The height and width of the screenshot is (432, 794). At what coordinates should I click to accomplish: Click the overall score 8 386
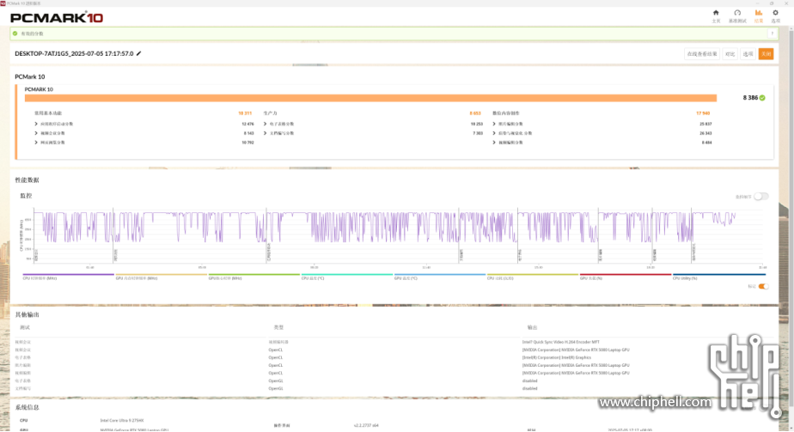(x=750, y=98)
